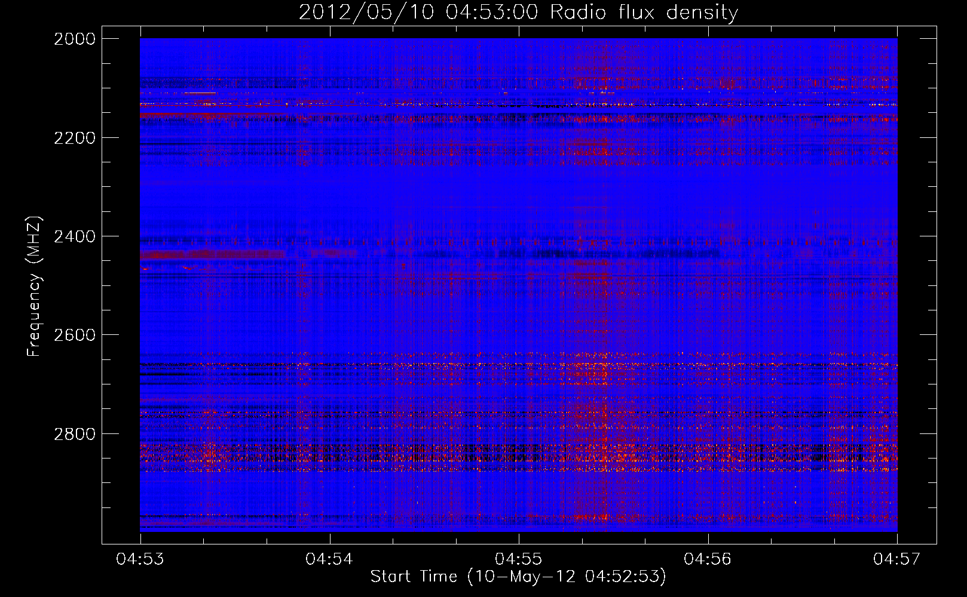Viewport: 967px width, 597px height.
Task: Click the plot title "2012/05/10 04:53:00 Radio flux density"
Action: (518, 12)
